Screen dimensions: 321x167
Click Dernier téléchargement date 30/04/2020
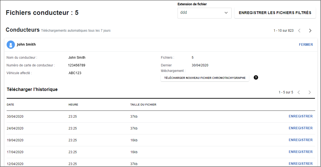pyautogui.click(x=200, y=66)
